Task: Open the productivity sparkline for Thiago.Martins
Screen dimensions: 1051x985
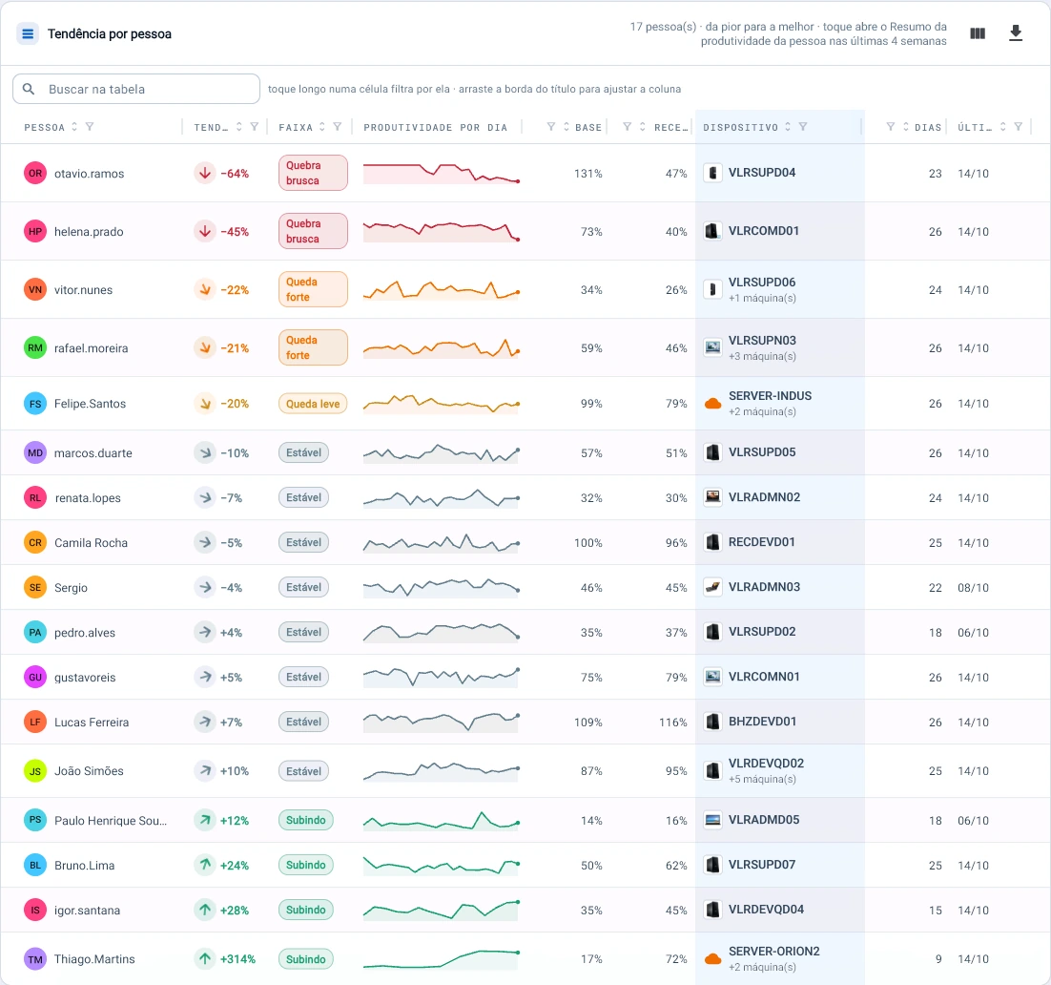Action: (x=441, y=959)
